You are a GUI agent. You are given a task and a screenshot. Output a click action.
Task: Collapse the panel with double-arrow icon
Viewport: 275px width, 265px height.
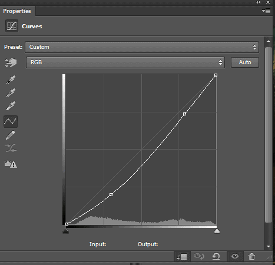pos(259,2)
